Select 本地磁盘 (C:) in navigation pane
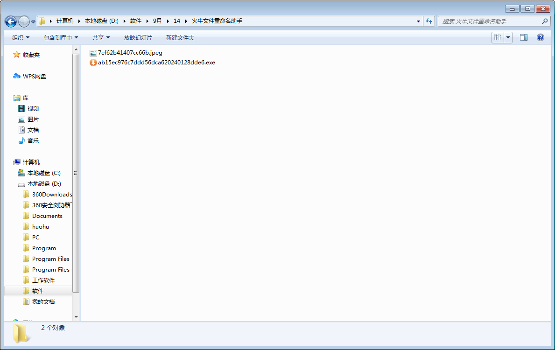This screenshot has height=350, width=555. click(43, 173)
